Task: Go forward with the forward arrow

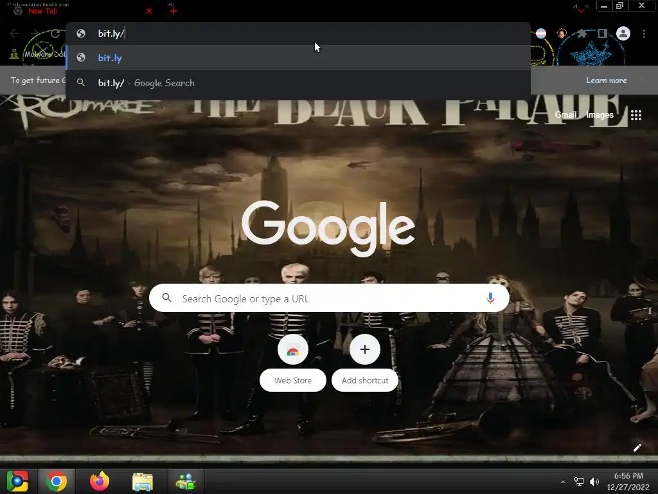Action: coord(35,33)
